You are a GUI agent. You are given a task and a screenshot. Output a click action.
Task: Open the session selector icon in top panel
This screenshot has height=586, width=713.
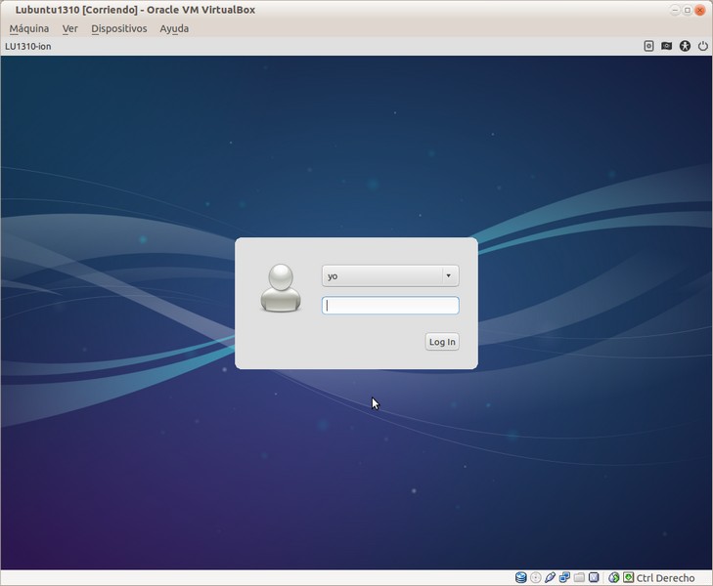coord(648,46)
